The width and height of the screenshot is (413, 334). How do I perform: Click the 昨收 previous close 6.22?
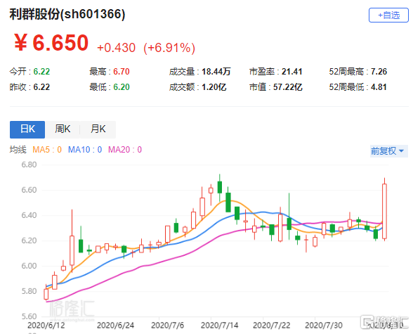pyautogui.click(x=41, y=87)
